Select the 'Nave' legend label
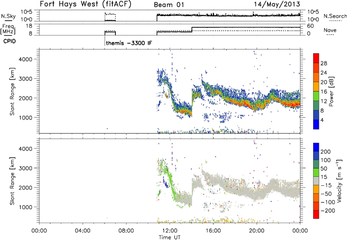347x240 pixels. (330, 30)
